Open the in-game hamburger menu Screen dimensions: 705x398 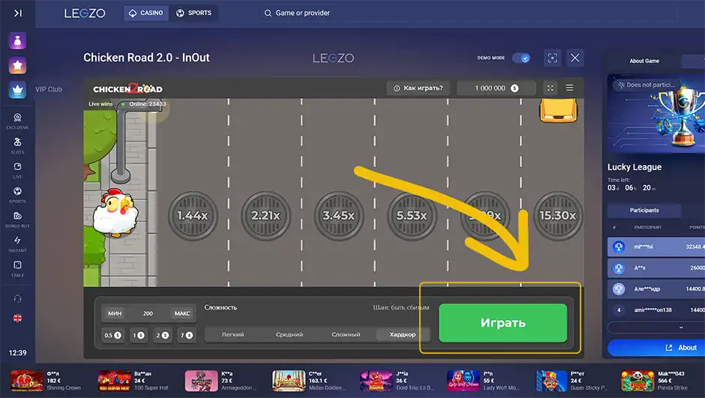click(x=569, y=88)
